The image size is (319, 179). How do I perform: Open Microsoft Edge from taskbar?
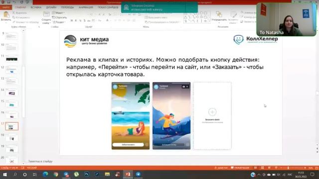(x=45, y=175)
